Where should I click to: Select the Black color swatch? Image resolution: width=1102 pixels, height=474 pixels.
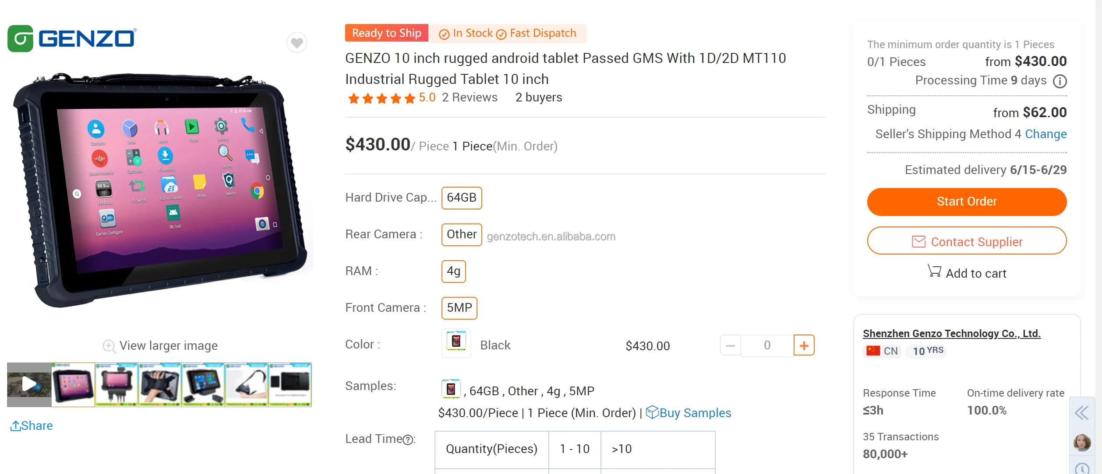[x=456, y=343]
